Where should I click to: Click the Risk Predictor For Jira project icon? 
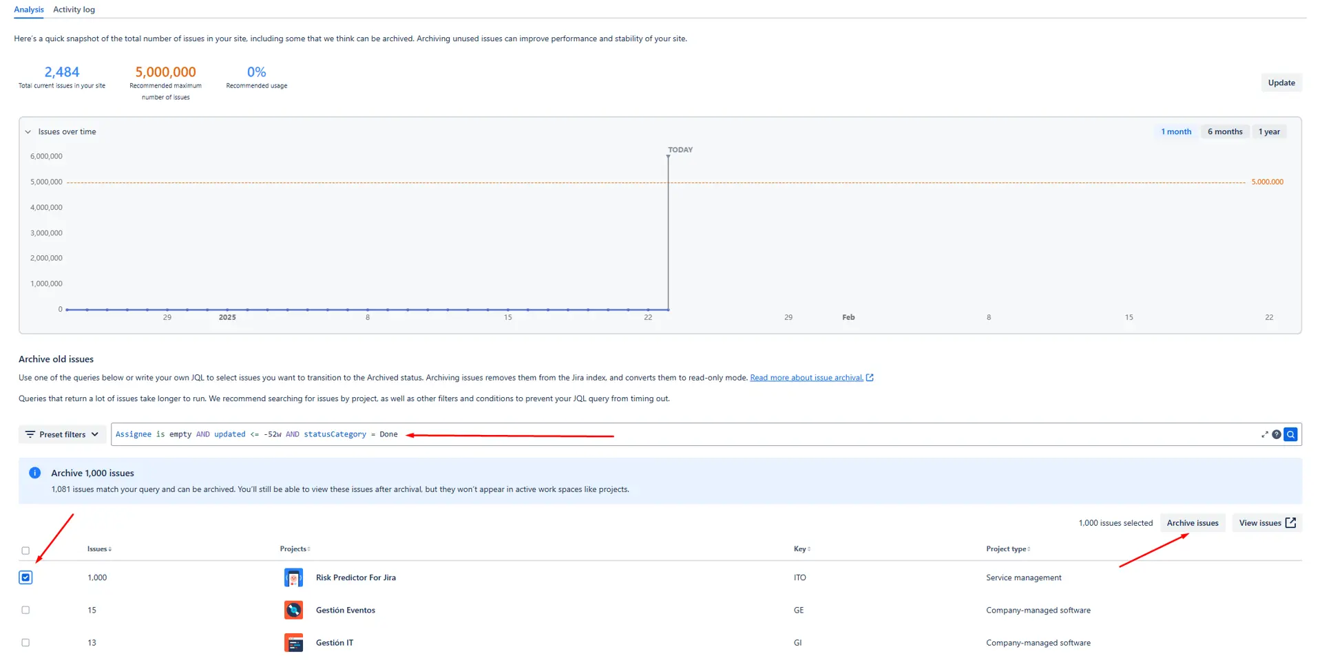(x=293, y=577)
